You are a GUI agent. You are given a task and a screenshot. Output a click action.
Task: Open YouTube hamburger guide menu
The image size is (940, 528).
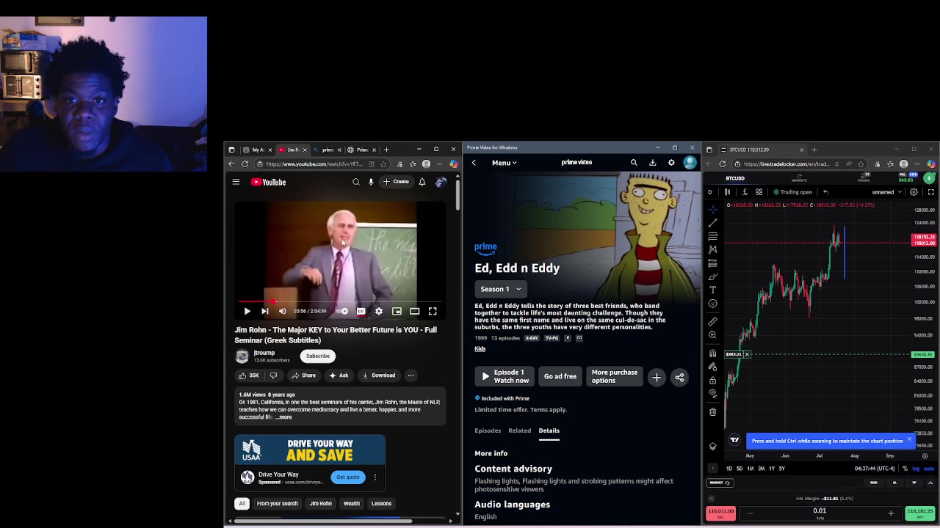[x=236, y=182]
